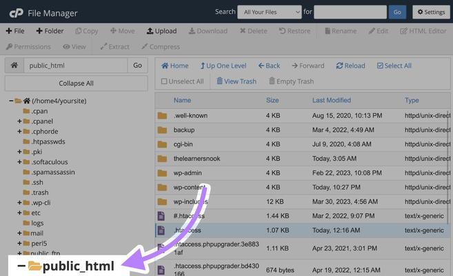Select .trash folder in tree
The image size is (453, 276).
36,193
